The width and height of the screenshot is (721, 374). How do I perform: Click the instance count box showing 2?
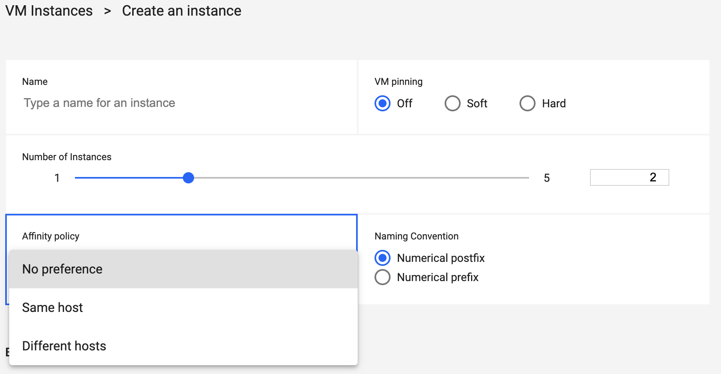629,177
